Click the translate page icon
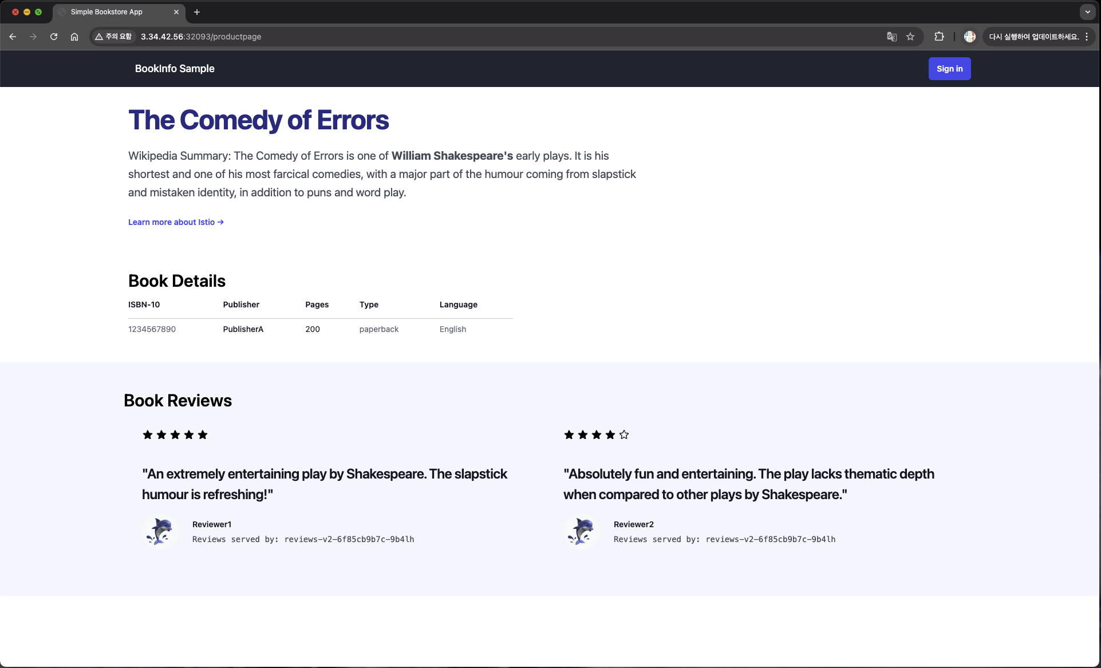Viewport: 1101px width, 668px height. click(891, 37)
